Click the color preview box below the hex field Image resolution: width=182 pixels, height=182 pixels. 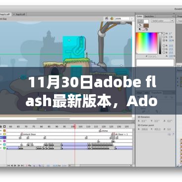(155, 62)
